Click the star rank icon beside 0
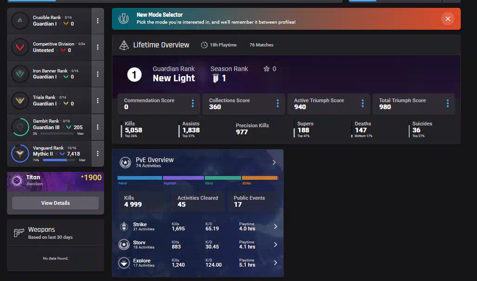Image resolution: width=477 pixels, height=281 pixels. click(267, 69)
